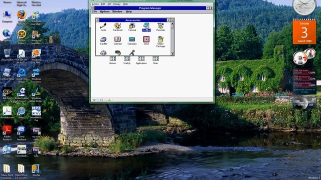321x180 pixels.
Task: Open the emulator Edit menu
Action: [103, 4]
